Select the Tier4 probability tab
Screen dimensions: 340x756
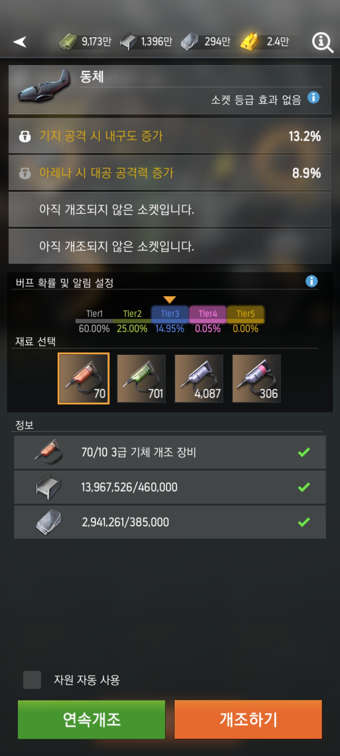point(208,314)
